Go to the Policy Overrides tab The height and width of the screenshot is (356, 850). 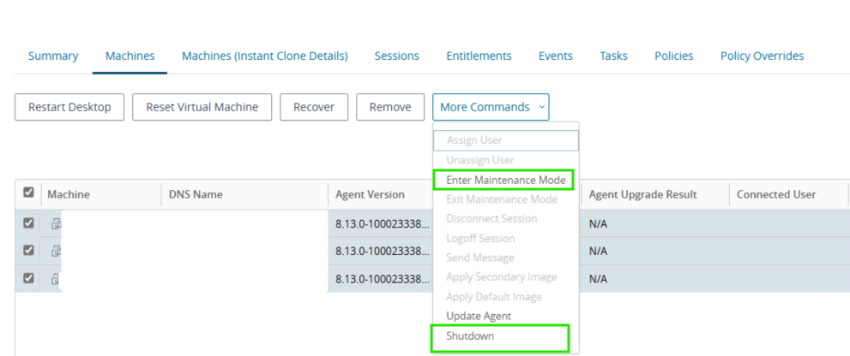(x=762, y=56)
